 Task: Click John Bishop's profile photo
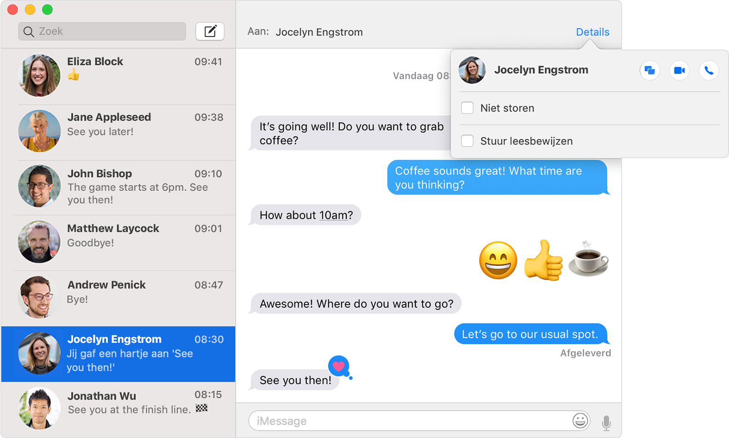(39, 186)
